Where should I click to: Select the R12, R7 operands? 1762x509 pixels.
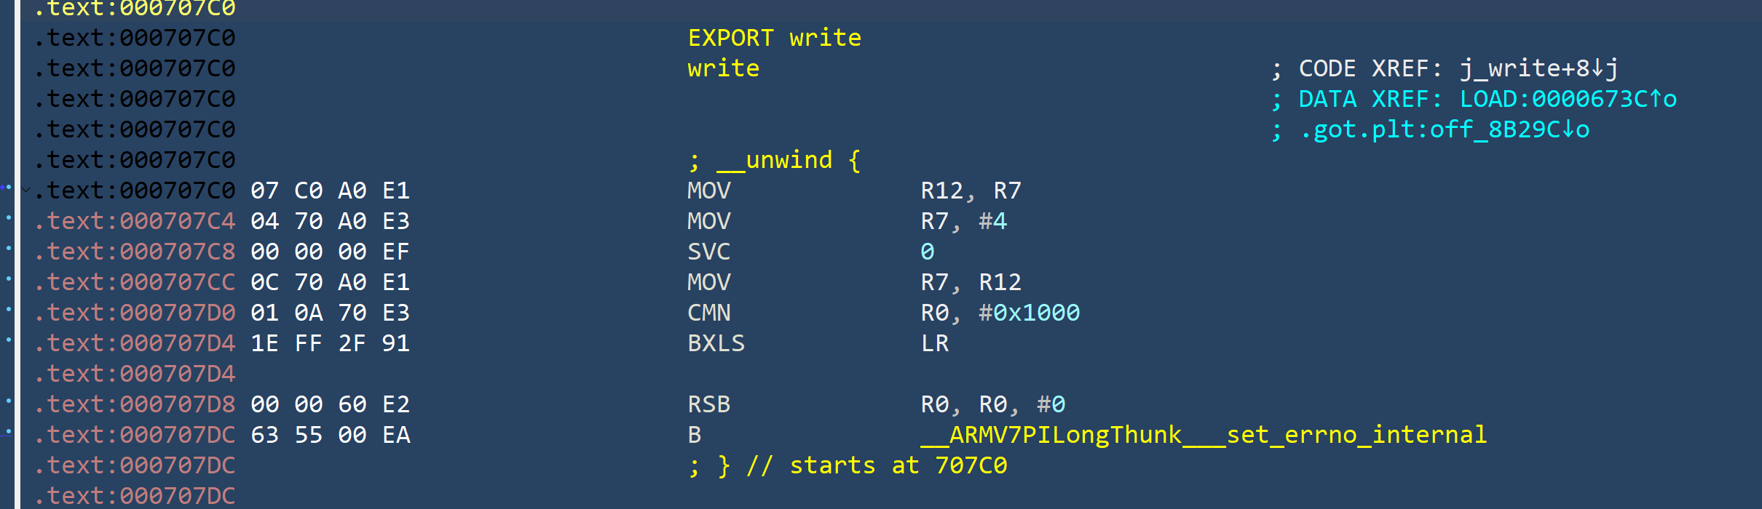click(971, 191)
